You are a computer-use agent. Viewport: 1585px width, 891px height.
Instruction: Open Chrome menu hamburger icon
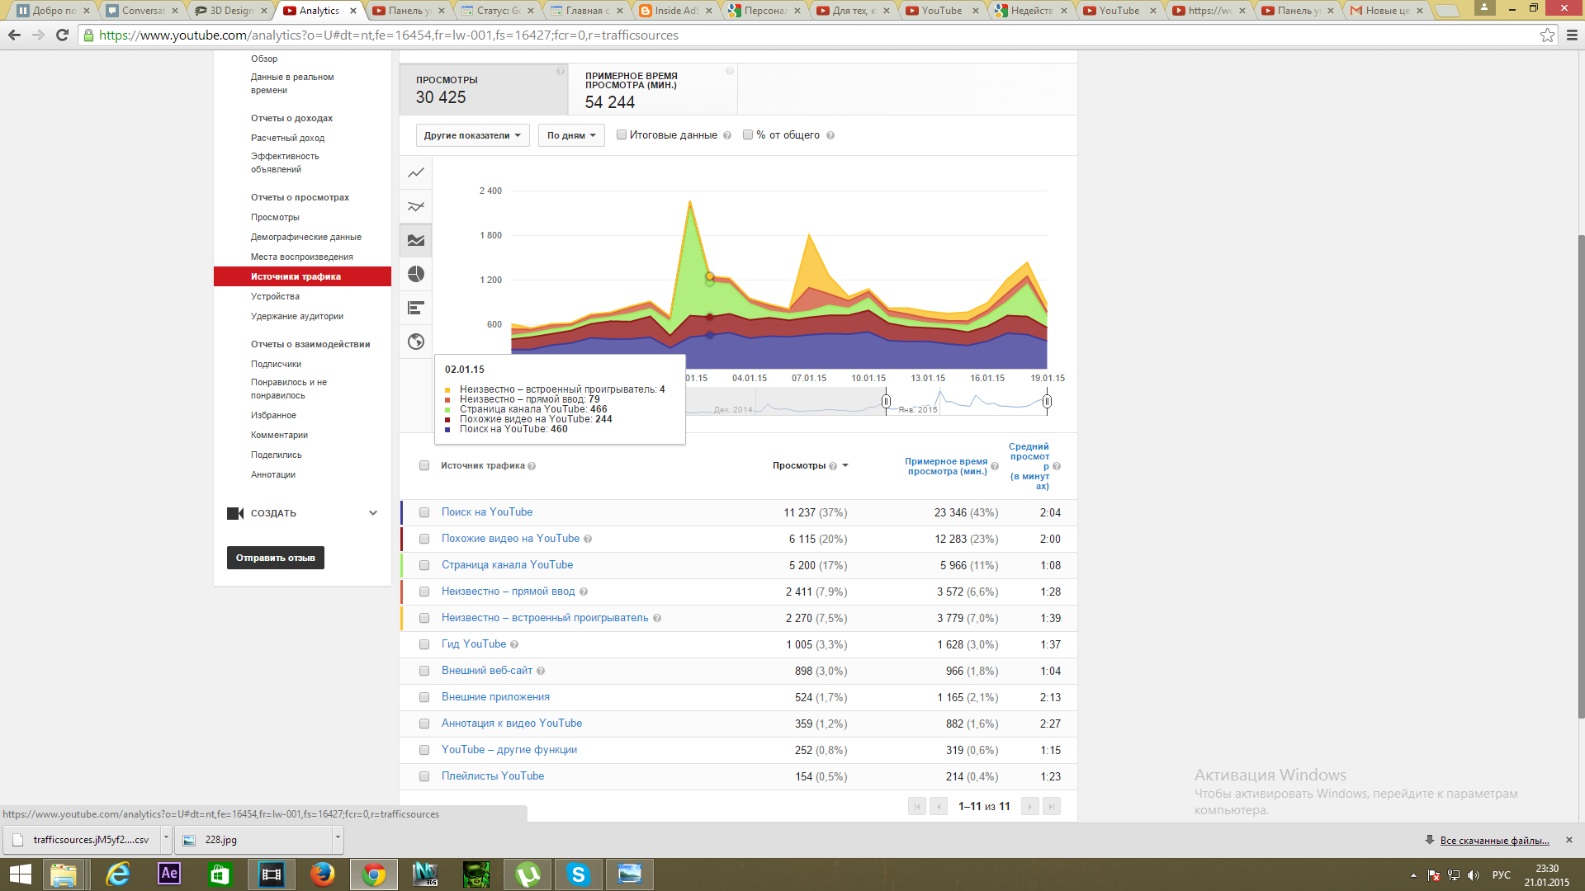click(x=1572, y=35)
